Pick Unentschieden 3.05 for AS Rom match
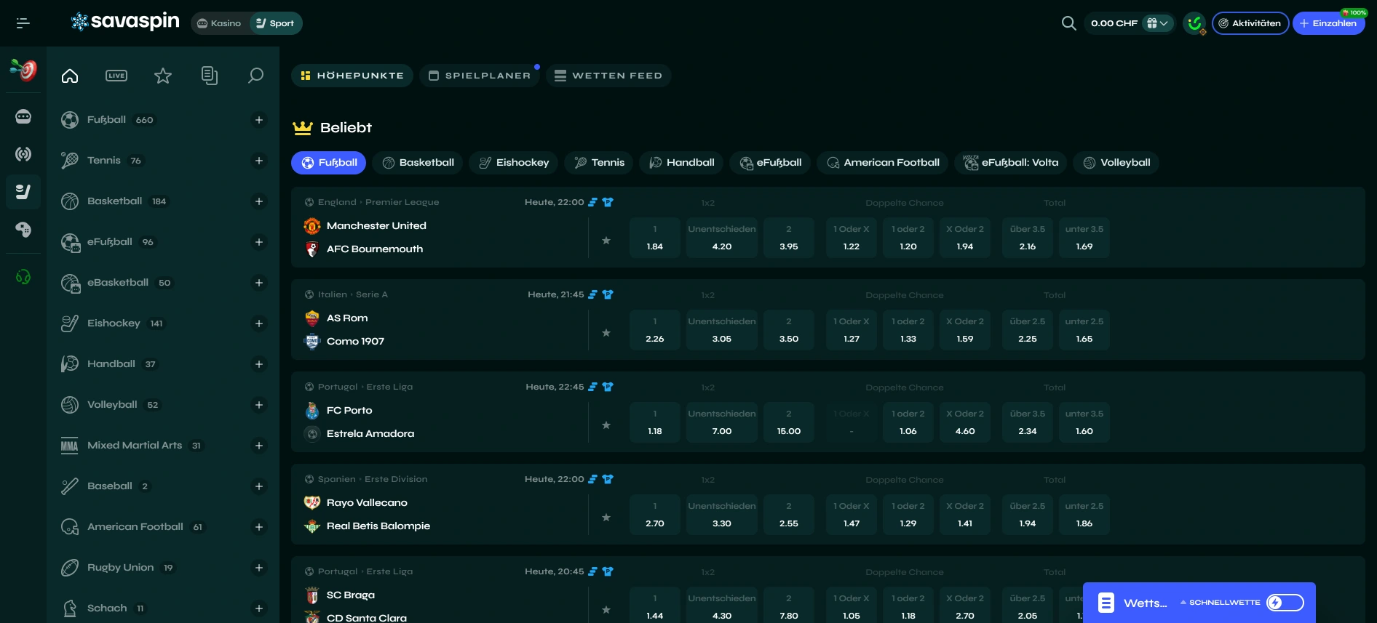 [722, 331]
